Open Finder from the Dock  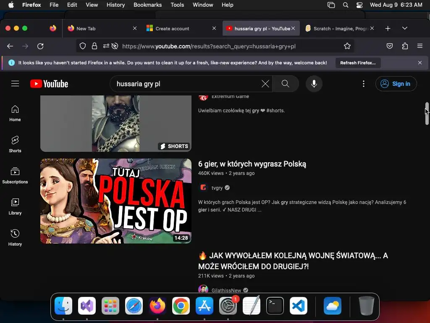pos(63,306)
